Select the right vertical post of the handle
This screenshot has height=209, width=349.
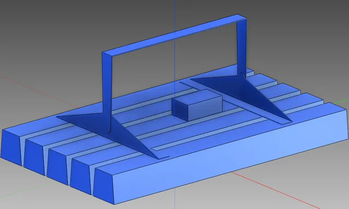click(x=241, y=47)
